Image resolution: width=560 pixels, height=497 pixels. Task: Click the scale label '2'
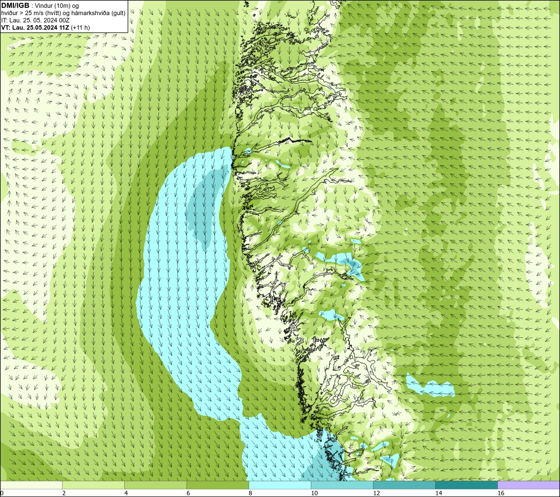[x=64, y=494]
